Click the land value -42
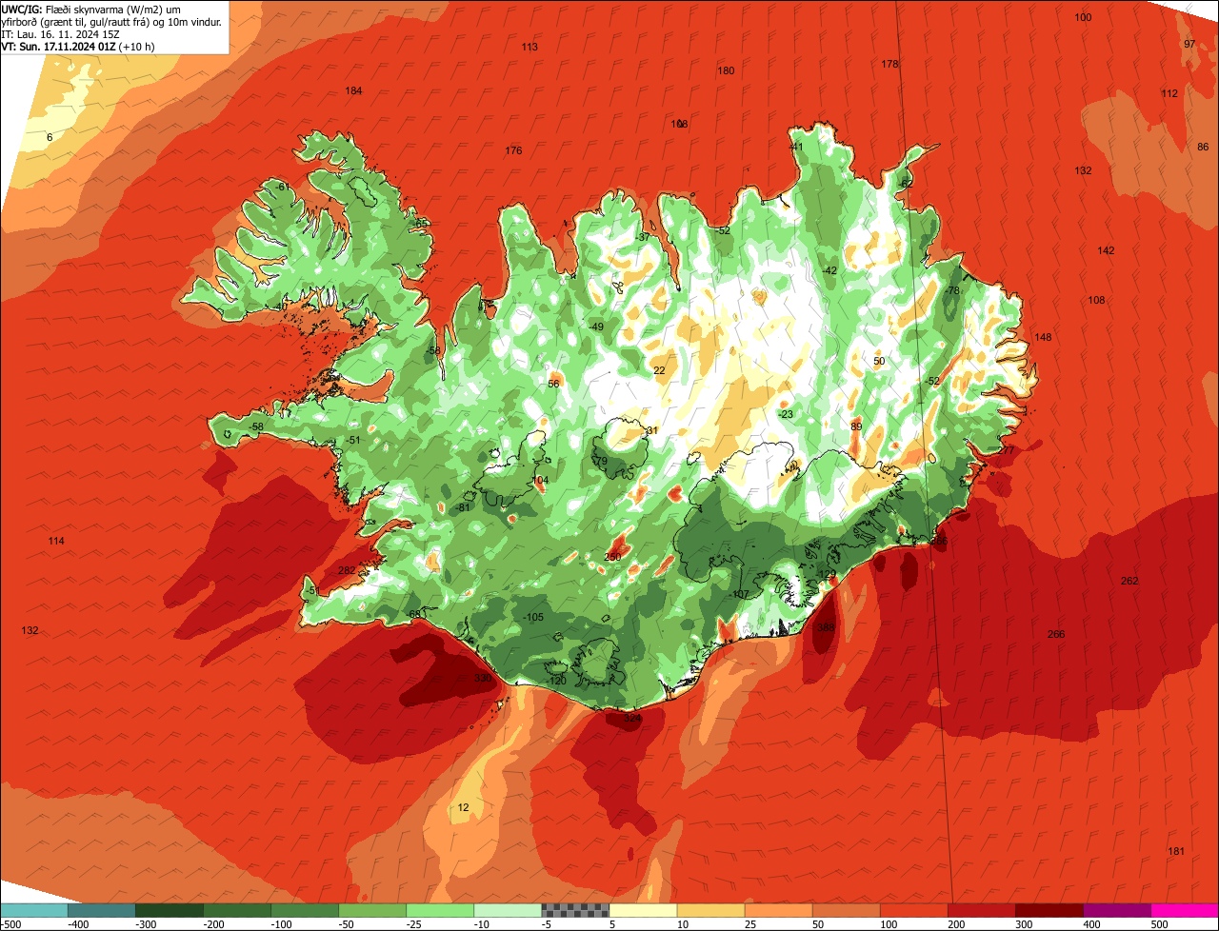Screen dimensions: 1219x931 pos(829,270)
